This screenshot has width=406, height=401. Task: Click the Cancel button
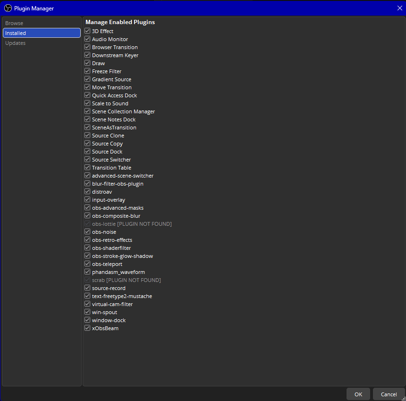pyautogui.click(x=389, y=394)
